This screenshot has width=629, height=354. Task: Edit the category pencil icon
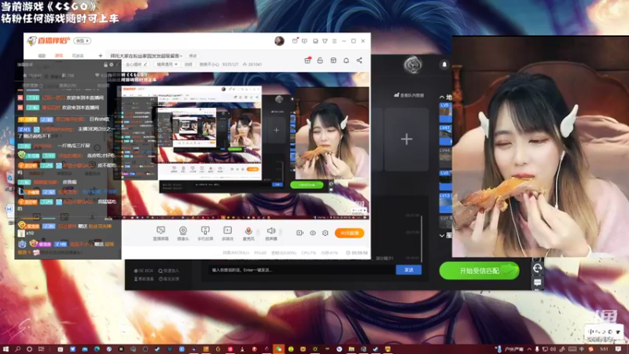tap(145, 65)
